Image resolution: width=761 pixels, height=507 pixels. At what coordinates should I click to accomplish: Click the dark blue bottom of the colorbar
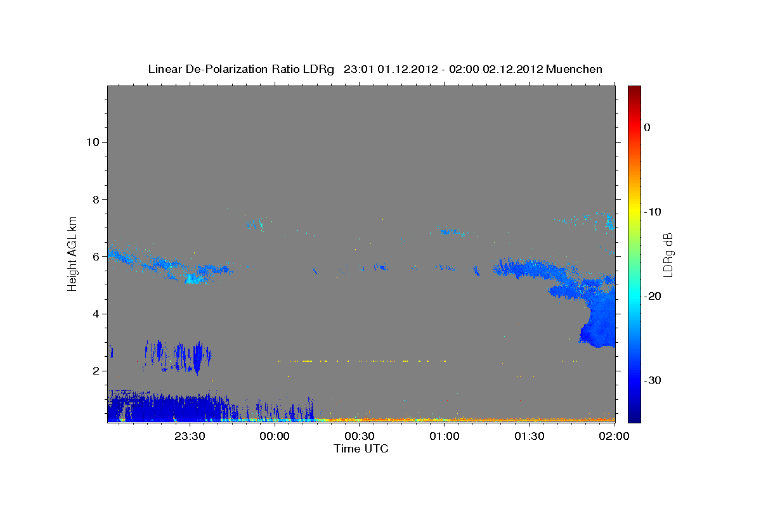point(634,418)
